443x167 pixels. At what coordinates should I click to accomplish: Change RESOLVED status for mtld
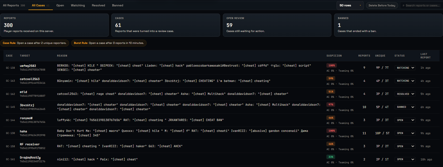405,94
